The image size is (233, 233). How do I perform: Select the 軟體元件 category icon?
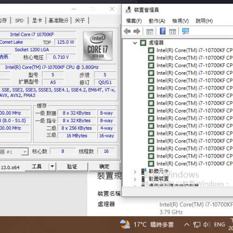[x=144, y=171]
